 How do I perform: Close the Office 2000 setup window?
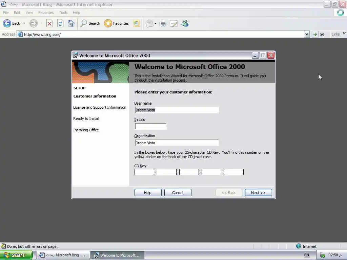(271, 55)
